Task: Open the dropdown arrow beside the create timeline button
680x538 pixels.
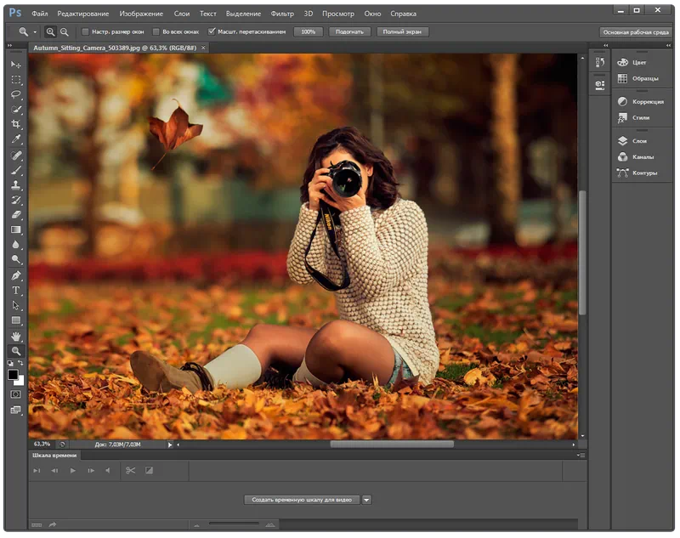Action: coord(366,500)
